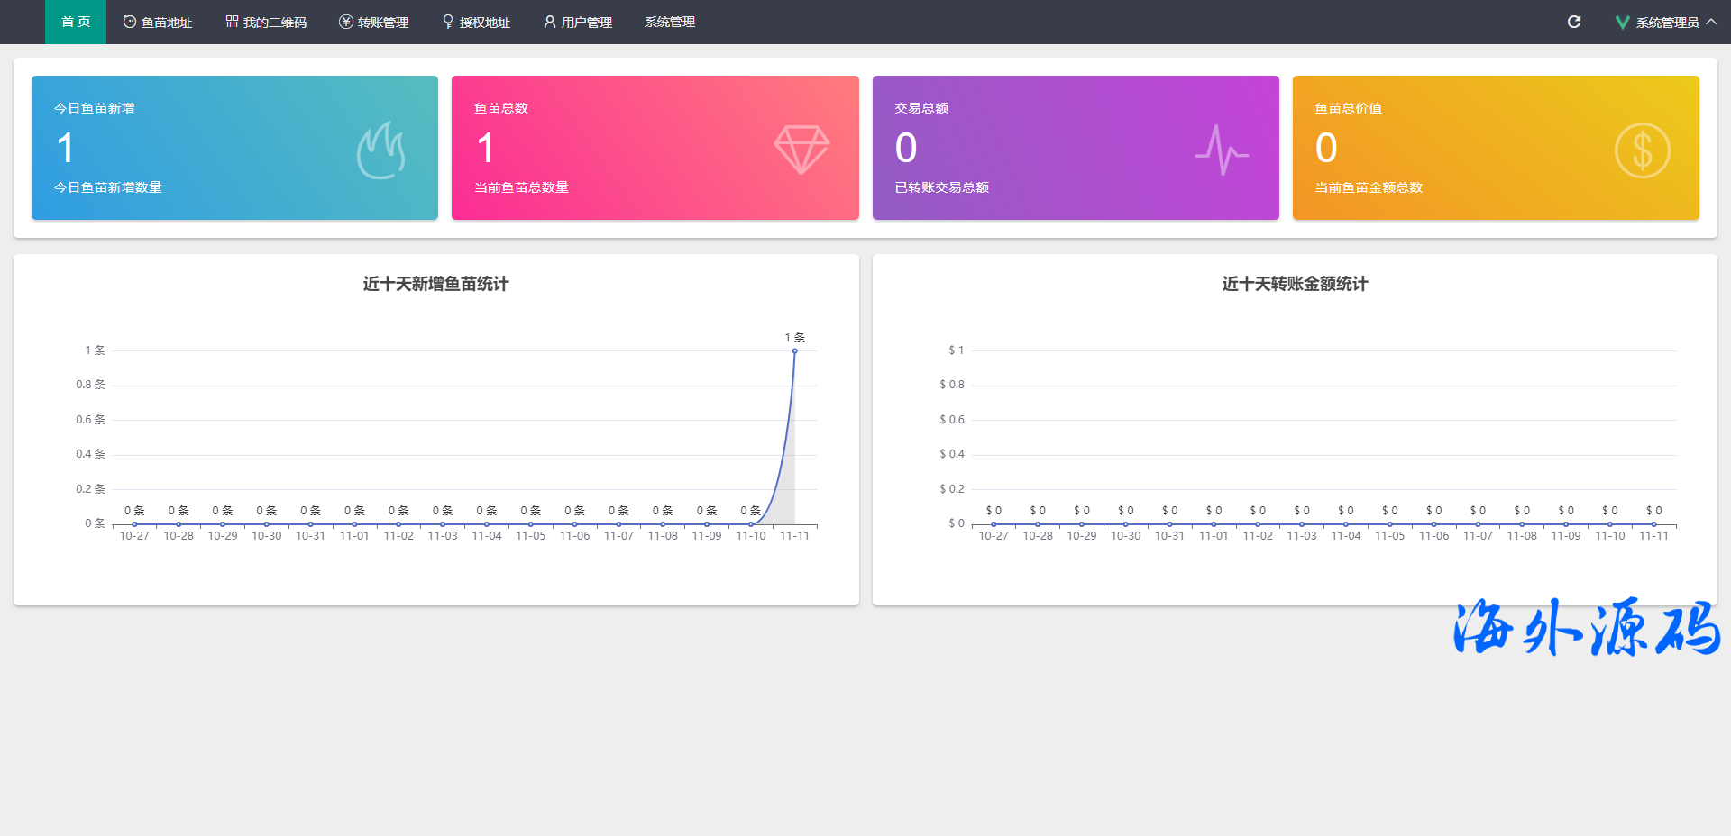Navigate to 用户管理
Image resolution: width=1731 pixels, height=836 pixels.
pos(578,22)
